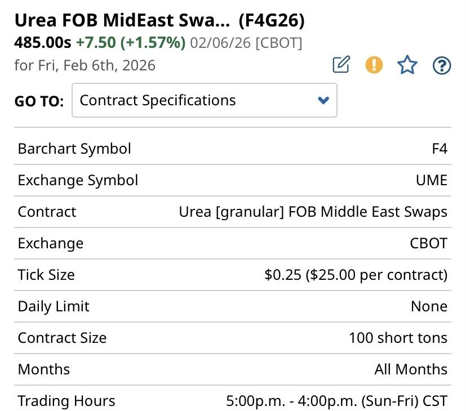This screenshot has width=466, height=411.
Task: Click the CBOT value in the Exchange row
Action: 428,243
